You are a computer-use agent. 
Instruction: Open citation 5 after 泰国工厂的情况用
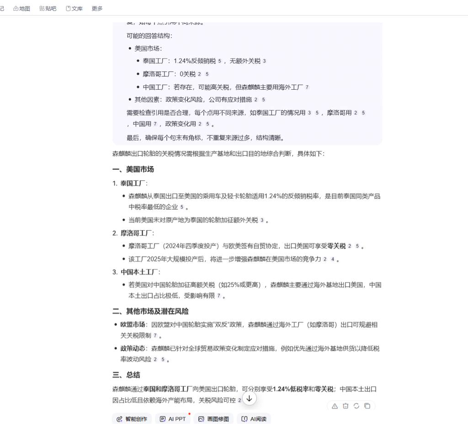pyautogui.click(x=317, y=113)
